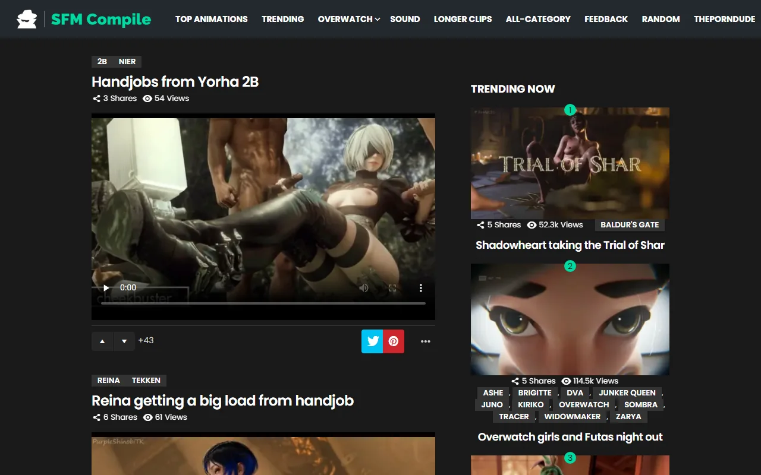Click the NIER tag above the first post

tap(127, 62)
